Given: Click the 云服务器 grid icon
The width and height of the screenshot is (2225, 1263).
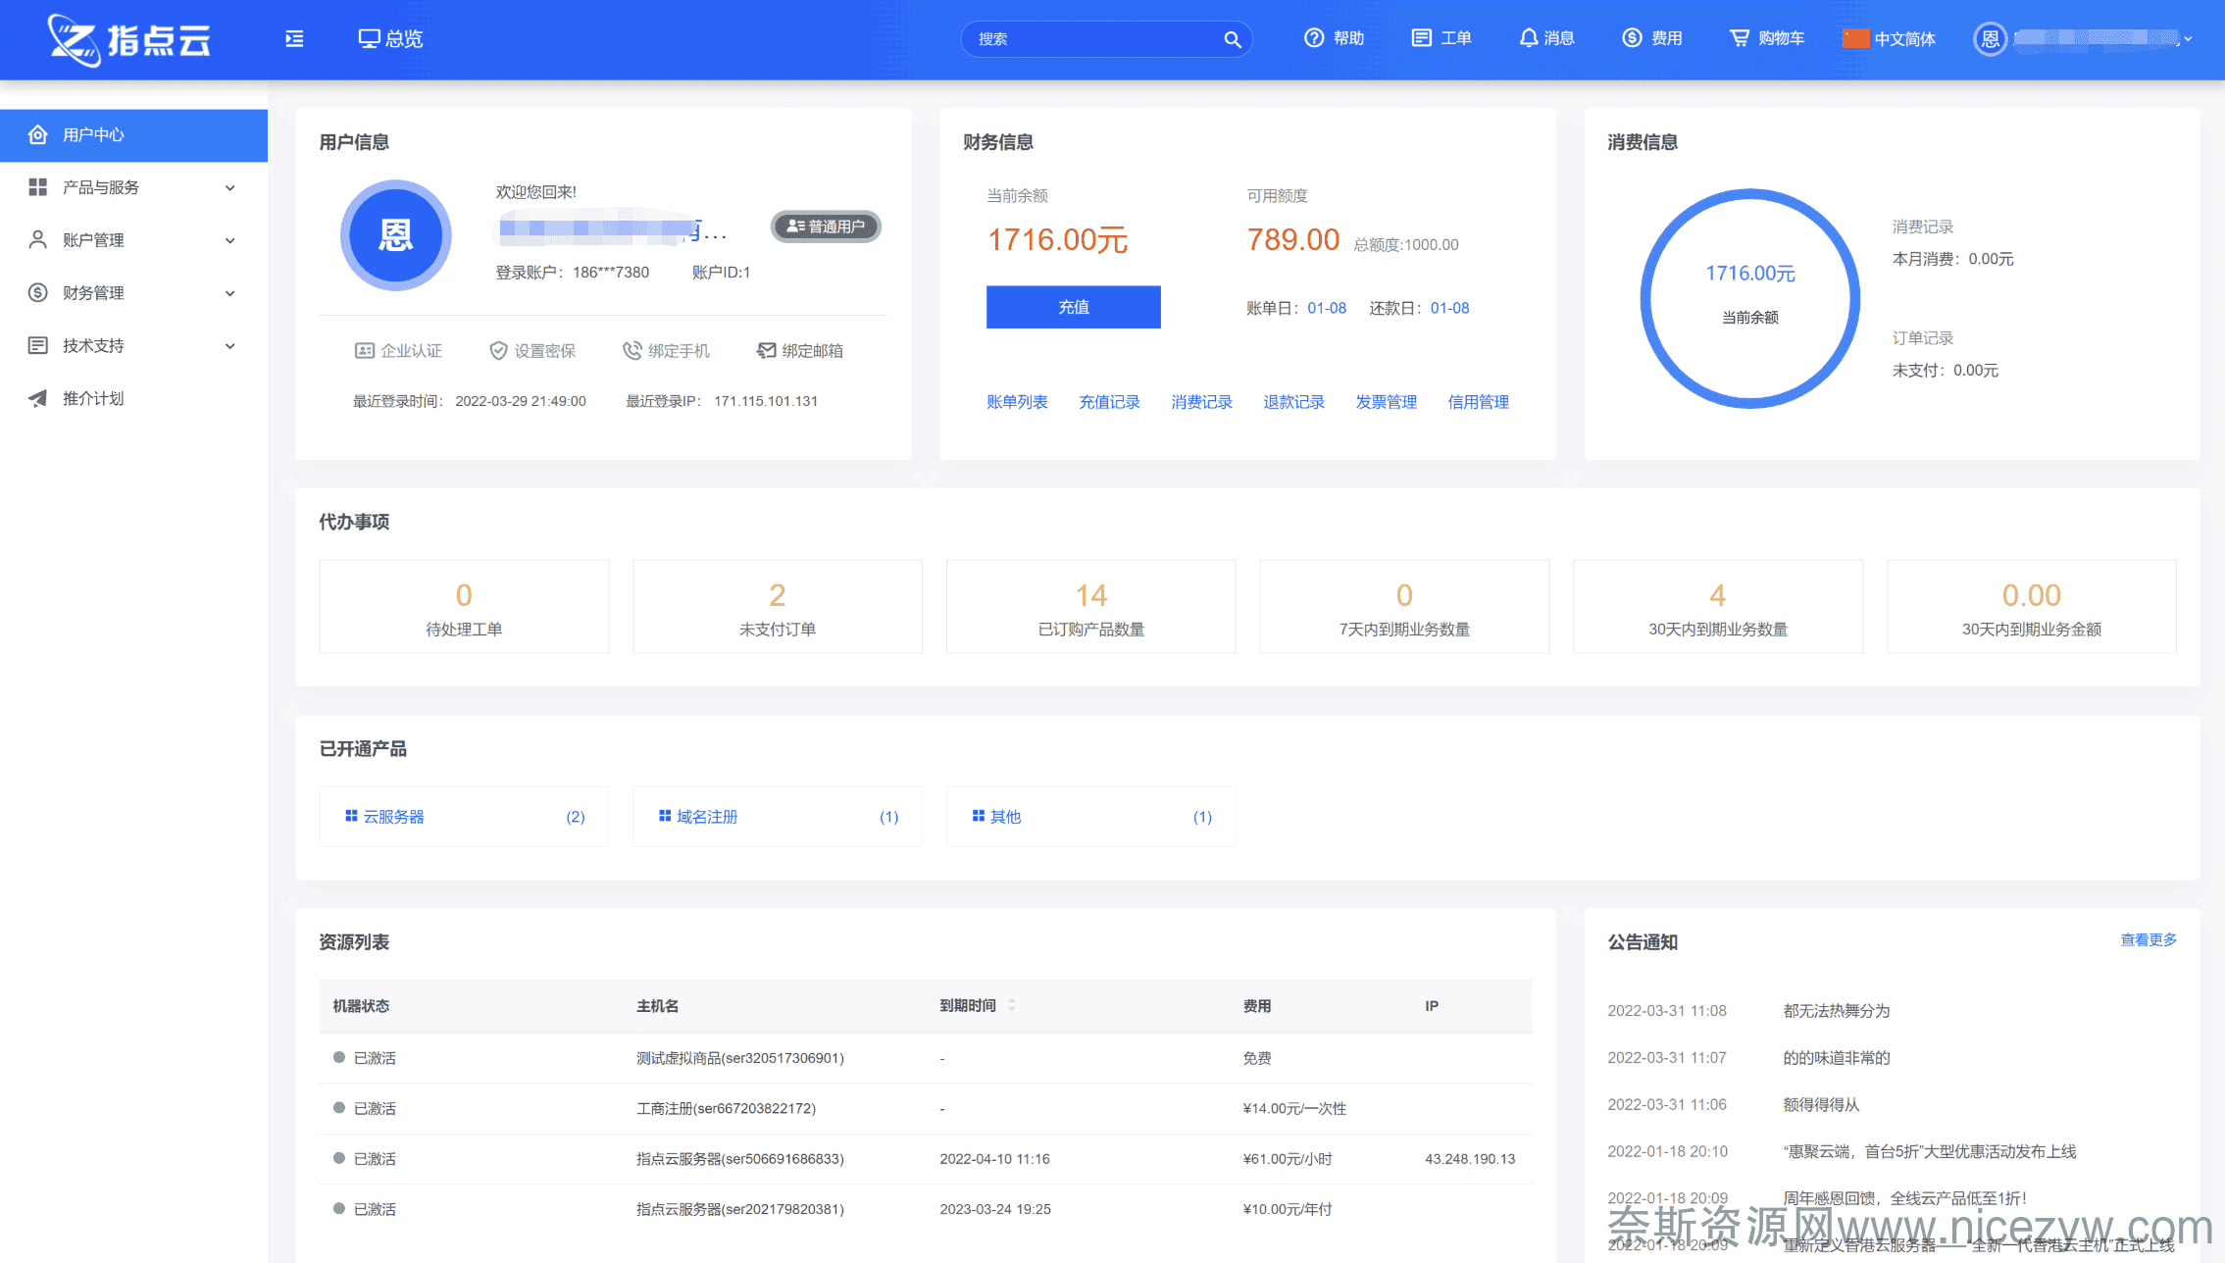Looking at the screenshot, I should point(351,816).
